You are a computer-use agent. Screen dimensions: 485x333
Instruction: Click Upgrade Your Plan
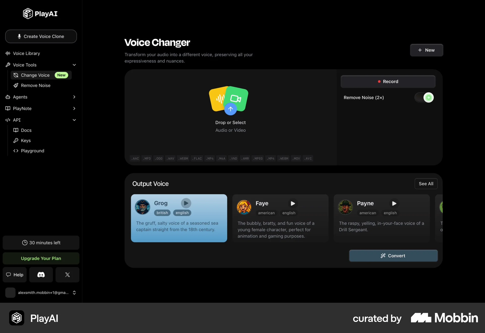[41, 258]
